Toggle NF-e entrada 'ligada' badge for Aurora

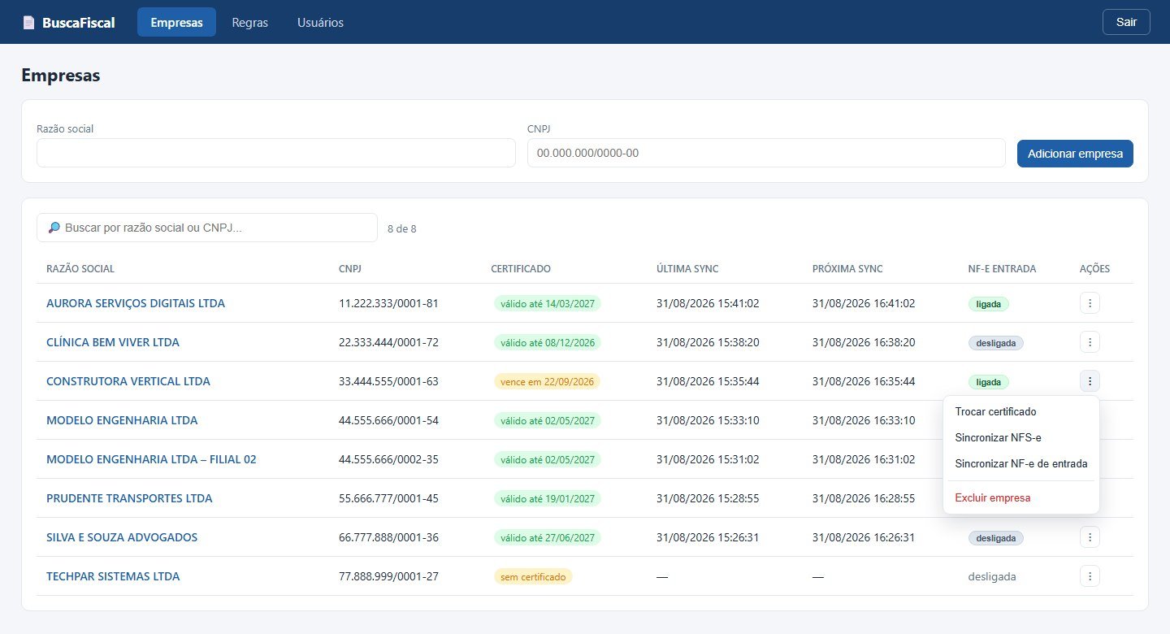point(988,304)
